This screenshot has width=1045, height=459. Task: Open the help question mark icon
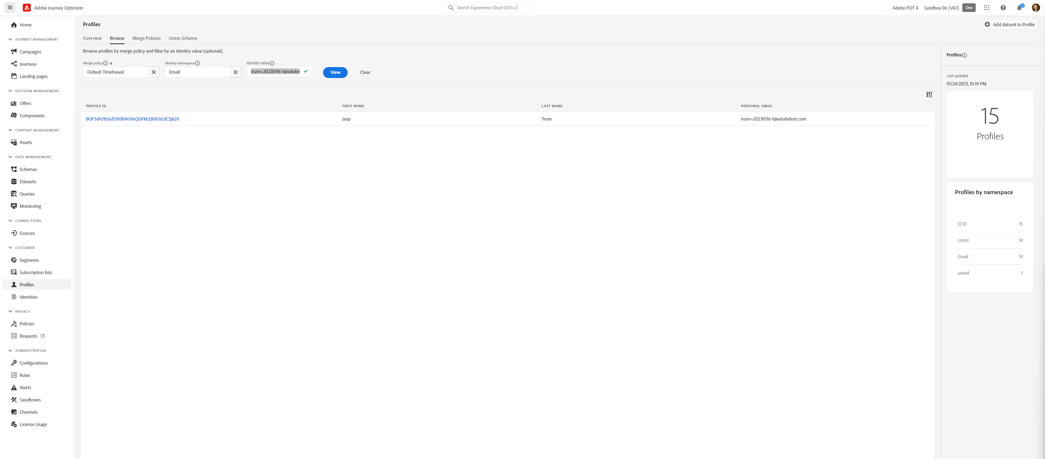pos(1003,8)
